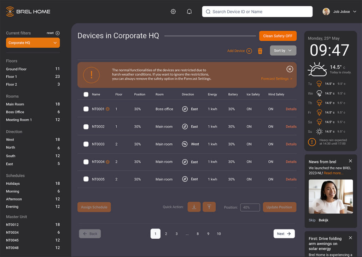Click the quick action move down icon
This screenshot has width=362, height=257.
(x=194, y=207)
